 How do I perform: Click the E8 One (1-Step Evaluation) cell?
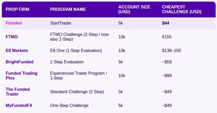click(76, 51)
